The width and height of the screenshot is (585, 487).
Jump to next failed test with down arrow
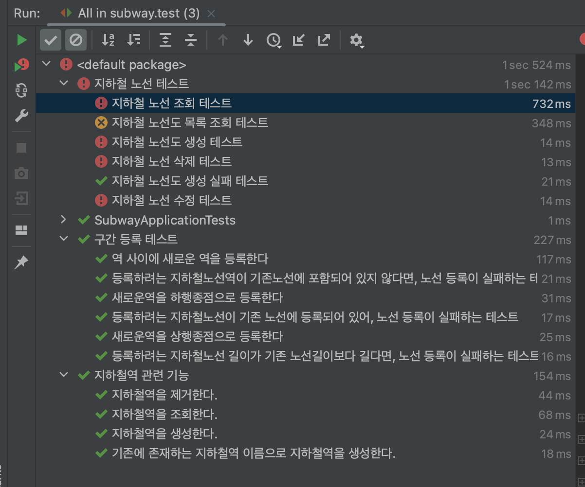pos(248,40)
